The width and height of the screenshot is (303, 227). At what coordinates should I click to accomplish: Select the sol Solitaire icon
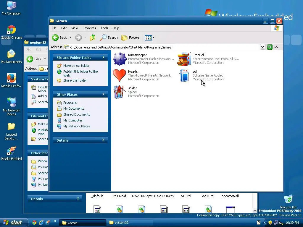click(x=184, y=75)
